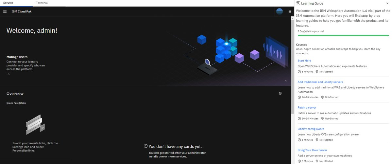Open the Liberty config aware course
This screenshot has width=392, height=164.
[311, 129]
